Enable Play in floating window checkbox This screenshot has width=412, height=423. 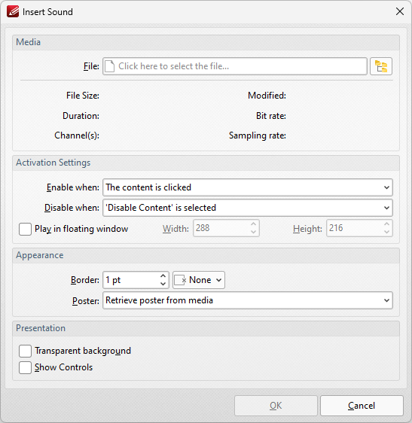coord(25,229)
